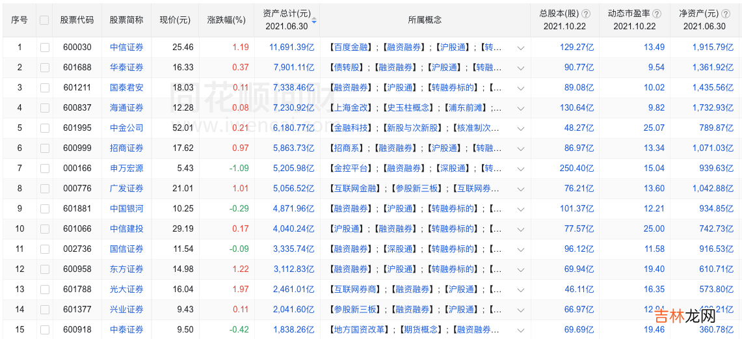Open the 国泰君安 stock name link
The image size is (742, 339).
pos(126,88)
